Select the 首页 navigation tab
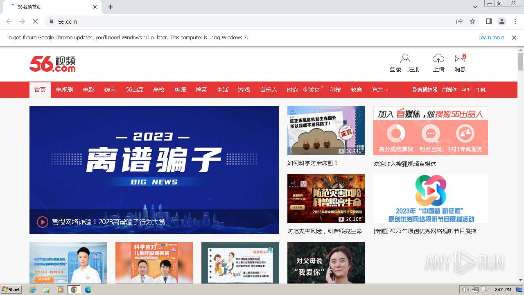This screenshot has height=295, width=524. 40,90
